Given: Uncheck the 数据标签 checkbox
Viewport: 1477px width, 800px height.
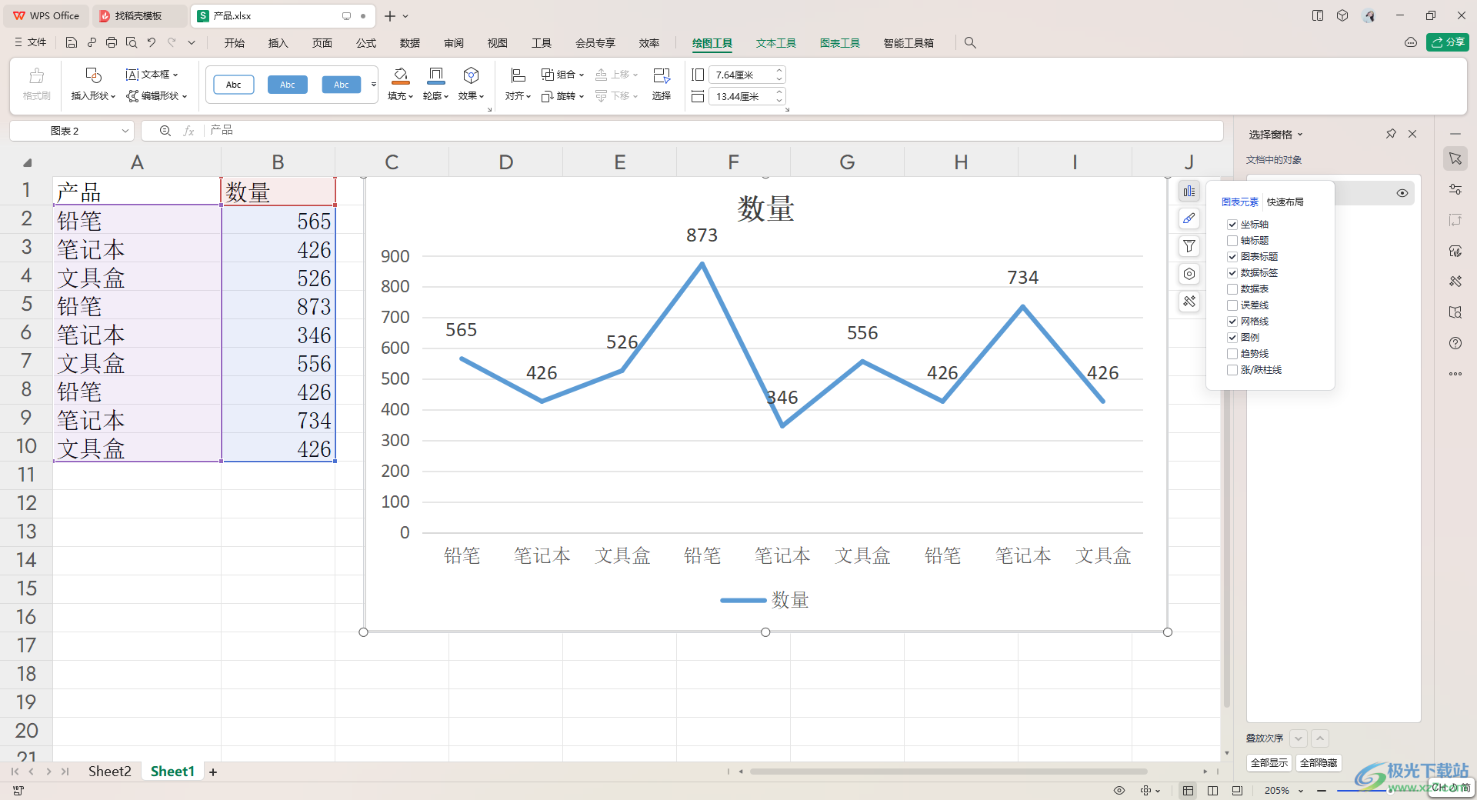Looking at the screenshot, I should tap(1232, 273).
